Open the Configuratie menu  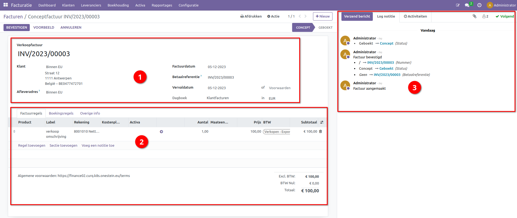188,5
